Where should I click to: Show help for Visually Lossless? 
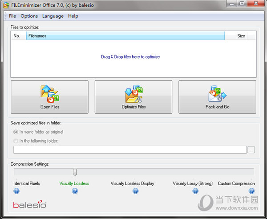(75, 191)
